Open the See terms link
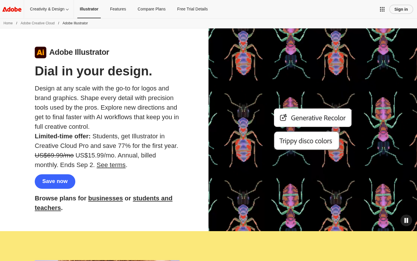The height and width of the screenshot is (261, 417). pyautogui.click(x=111, y=165)
